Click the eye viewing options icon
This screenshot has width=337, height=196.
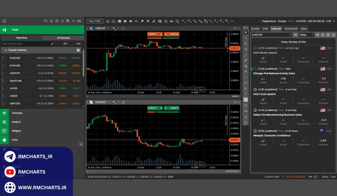click(171, 21)
